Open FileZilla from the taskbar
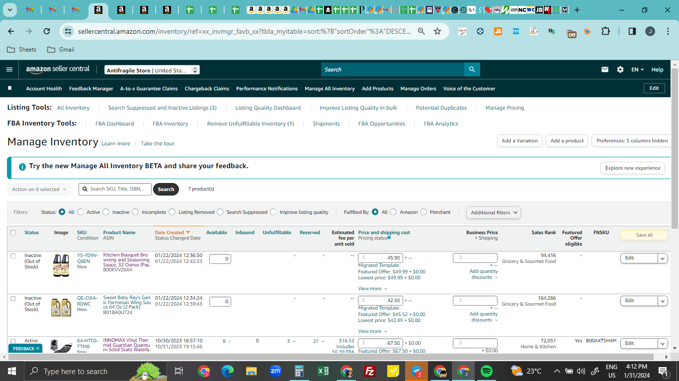 coord(369,371)
